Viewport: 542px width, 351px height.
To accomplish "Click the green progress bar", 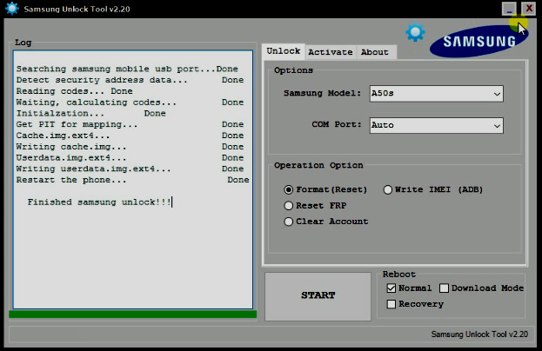I will [x=133, y=314].
